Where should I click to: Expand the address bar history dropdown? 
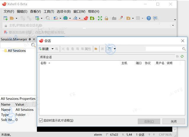coord(173,25)
